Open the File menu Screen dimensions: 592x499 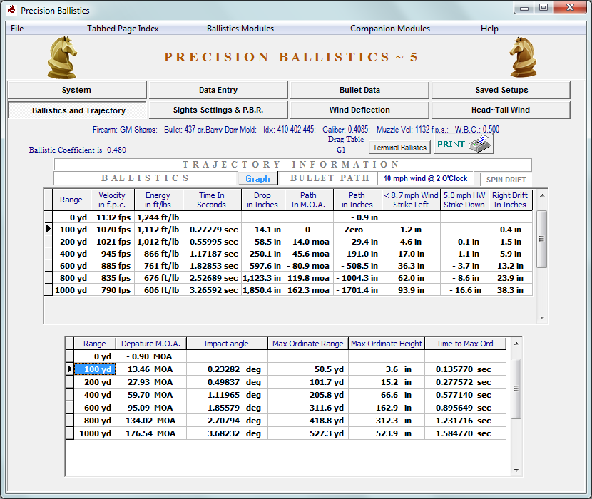coord(17,29)
